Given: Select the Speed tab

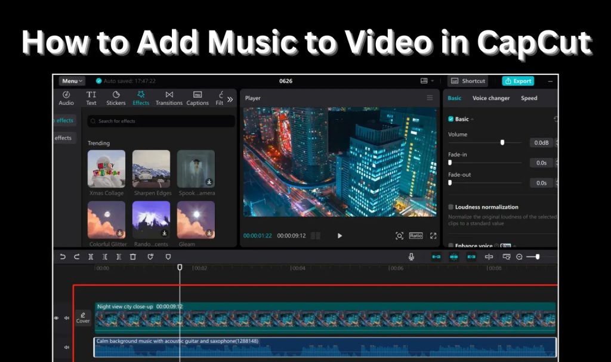Looking at the screenshot, I should (529, 98).
